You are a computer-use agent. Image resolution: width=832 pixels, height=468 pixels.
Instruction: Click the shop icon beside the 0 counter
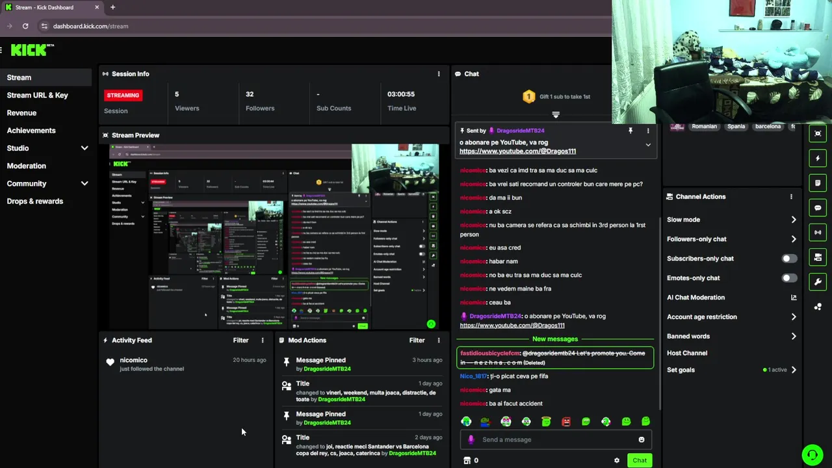[x=467, y=460]
